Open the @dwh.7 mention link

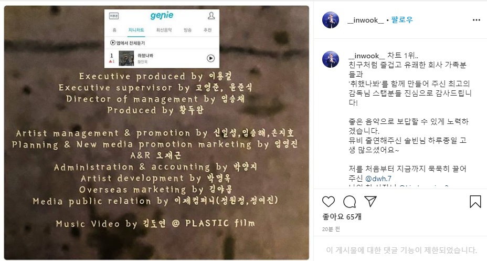tap(378, 179)
